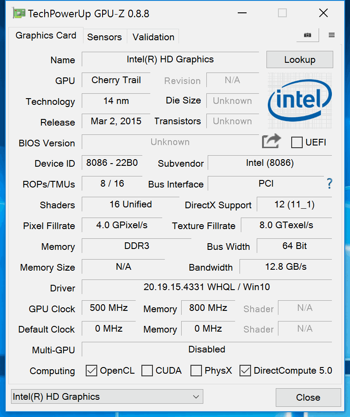Click the Driver version field

(x=206, y=287)
